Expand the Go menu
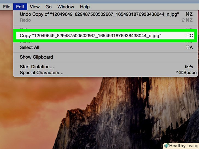This screenshot has height=149, width=199. click(x=48, y=7)
